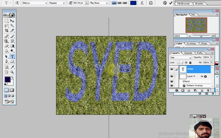Toggle Lock position
221x138 pixels.
[x=186, y=62]
